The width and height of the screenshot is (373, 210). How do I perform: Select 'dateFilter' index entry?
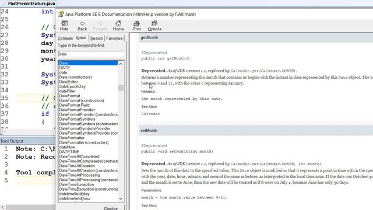pos(68,91)
